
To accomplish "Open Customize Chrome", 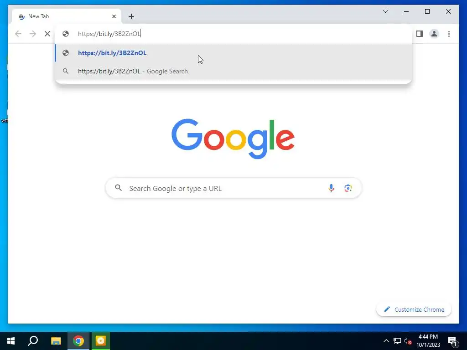I will [x=414, y=309].
